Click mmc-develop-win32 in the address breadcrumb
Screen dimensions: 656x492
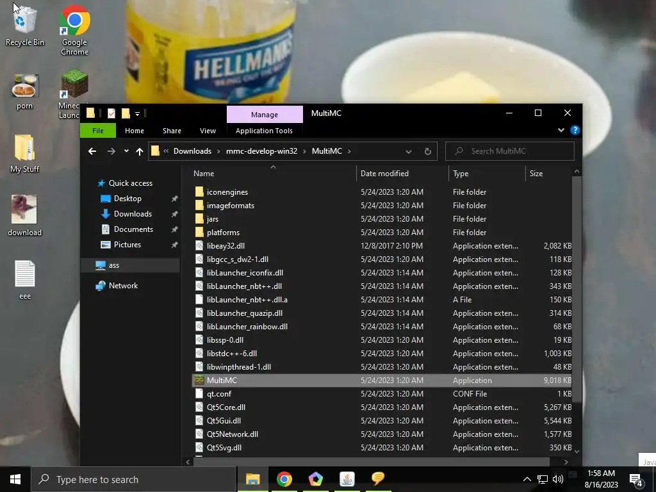pyautogui.click(x=261, y=151)
